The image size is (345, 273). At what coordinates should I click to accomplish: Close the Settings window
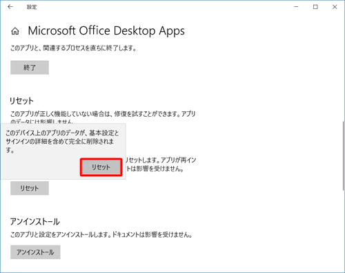pos(335,7)
